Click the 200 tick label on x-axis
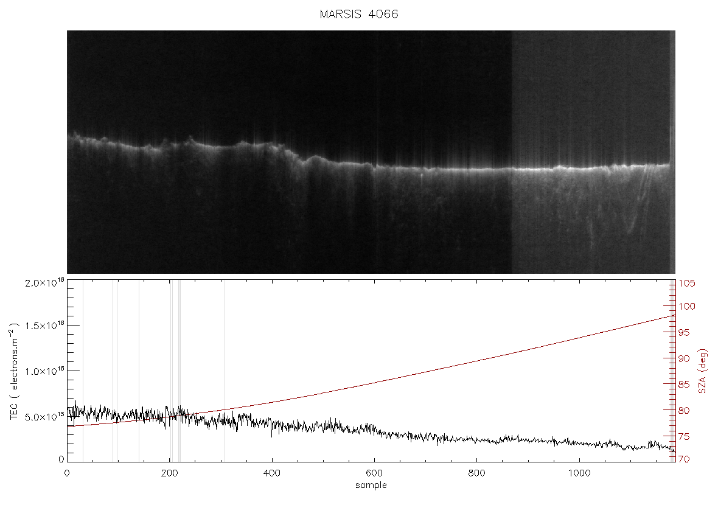Image resolution: width=718 pixels, height=505 pixels. click(169, 473)
